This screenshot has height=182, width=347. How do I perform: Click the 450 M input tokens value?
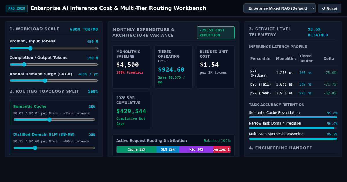tap(93, 42)
